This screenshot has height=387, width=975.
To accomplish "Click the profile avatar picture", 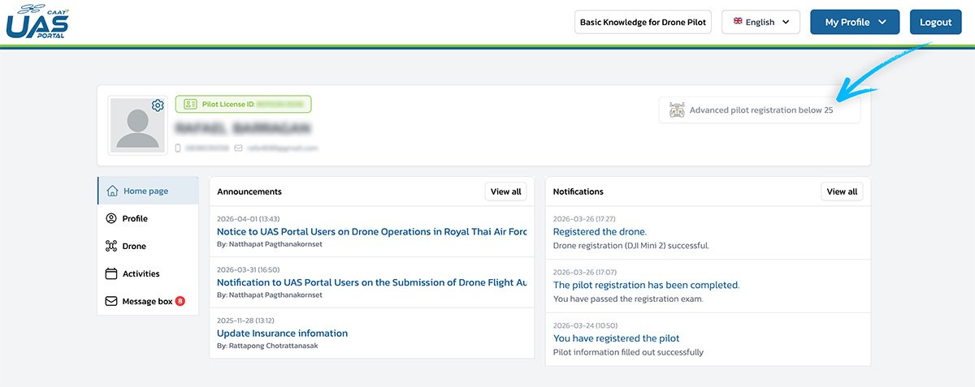I will click(136, 124).
